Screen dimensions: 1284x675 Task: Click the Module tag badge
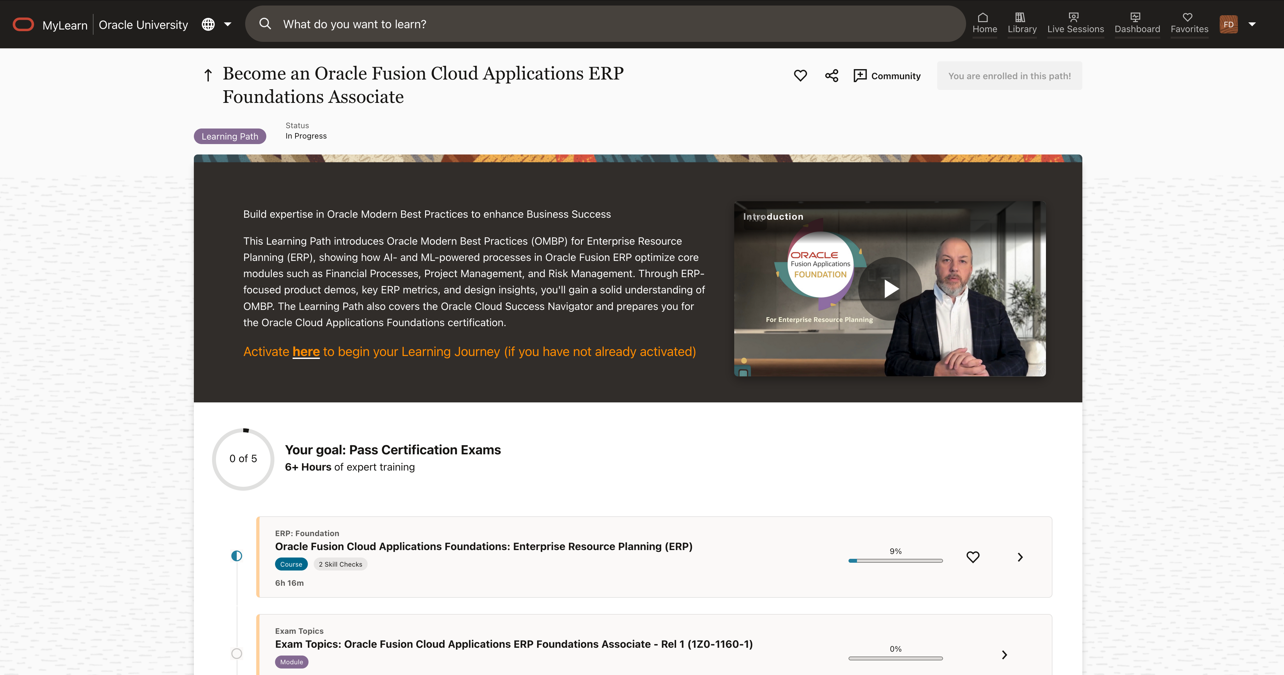coord(292,662)
